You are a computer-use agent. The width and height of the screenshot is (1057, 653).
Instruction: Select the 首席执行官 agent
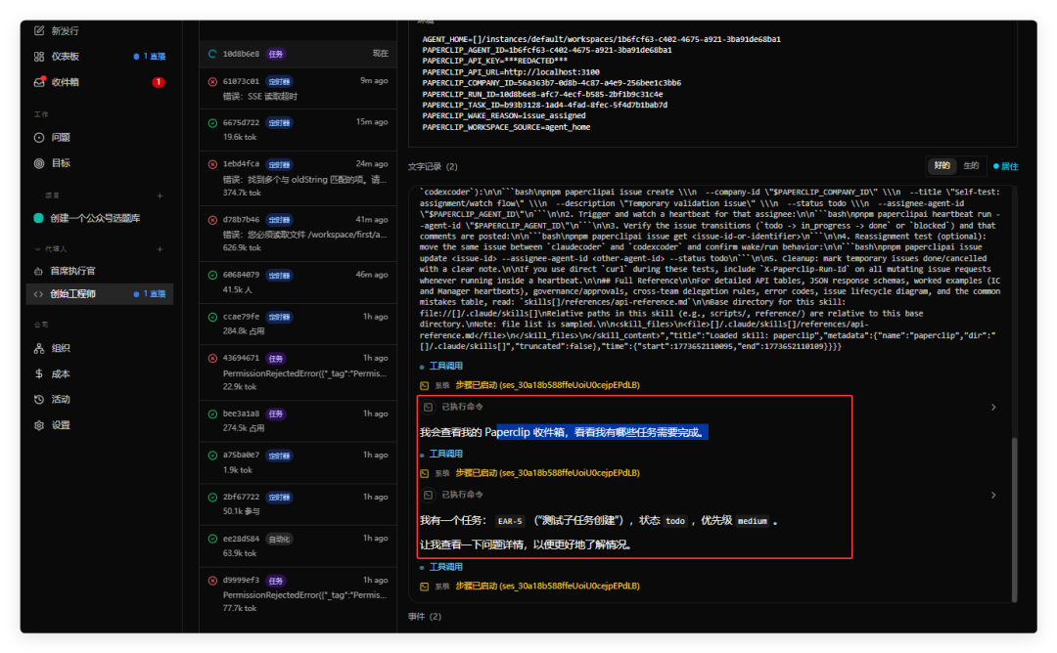100,272
